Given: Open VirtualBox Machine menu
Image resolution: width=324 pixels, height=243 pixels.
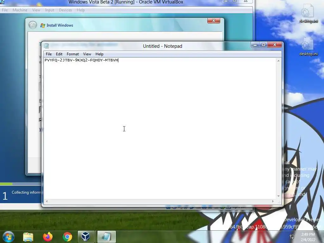Looking at the screenshot, I should point(20,10).
